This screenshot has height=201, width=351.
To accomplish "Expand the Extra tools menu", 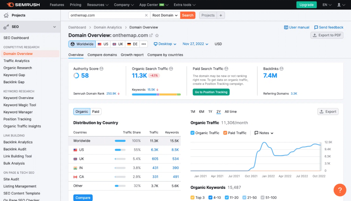I will (185, 5).
